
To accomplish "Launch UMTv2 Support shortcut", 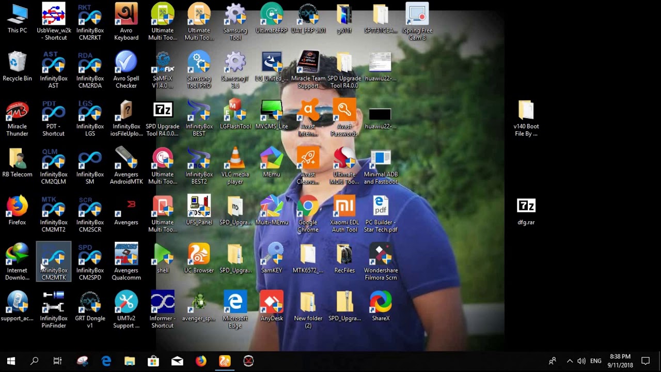I will tap(126, 311).
